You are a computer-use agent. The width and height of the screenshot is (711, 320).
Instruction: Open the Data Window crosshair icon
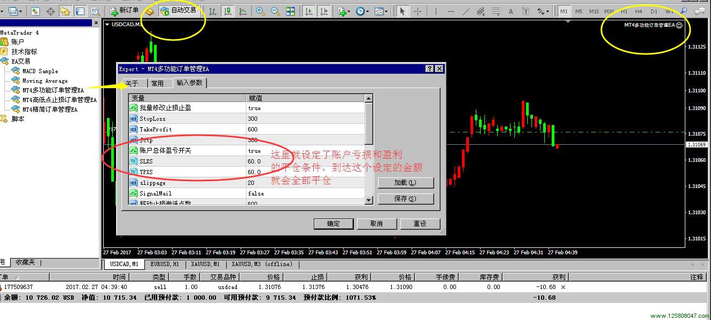[51, 11]
